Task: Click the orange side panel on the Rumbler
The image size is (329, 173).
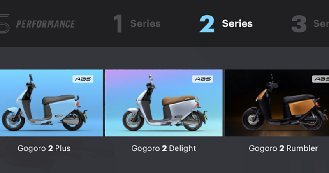Action: (301, 107)
